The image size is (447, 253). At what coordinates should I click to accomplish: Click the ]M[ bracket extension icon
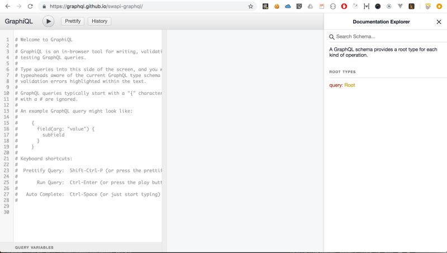click(x=367, y=6)
